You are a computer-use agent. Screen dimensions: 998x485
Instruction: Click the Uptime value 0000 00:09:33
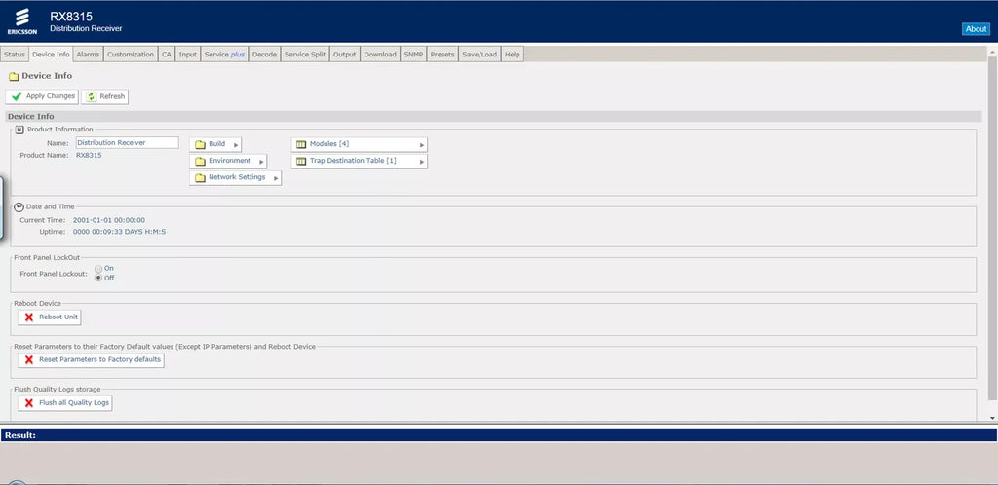point(119,232)
